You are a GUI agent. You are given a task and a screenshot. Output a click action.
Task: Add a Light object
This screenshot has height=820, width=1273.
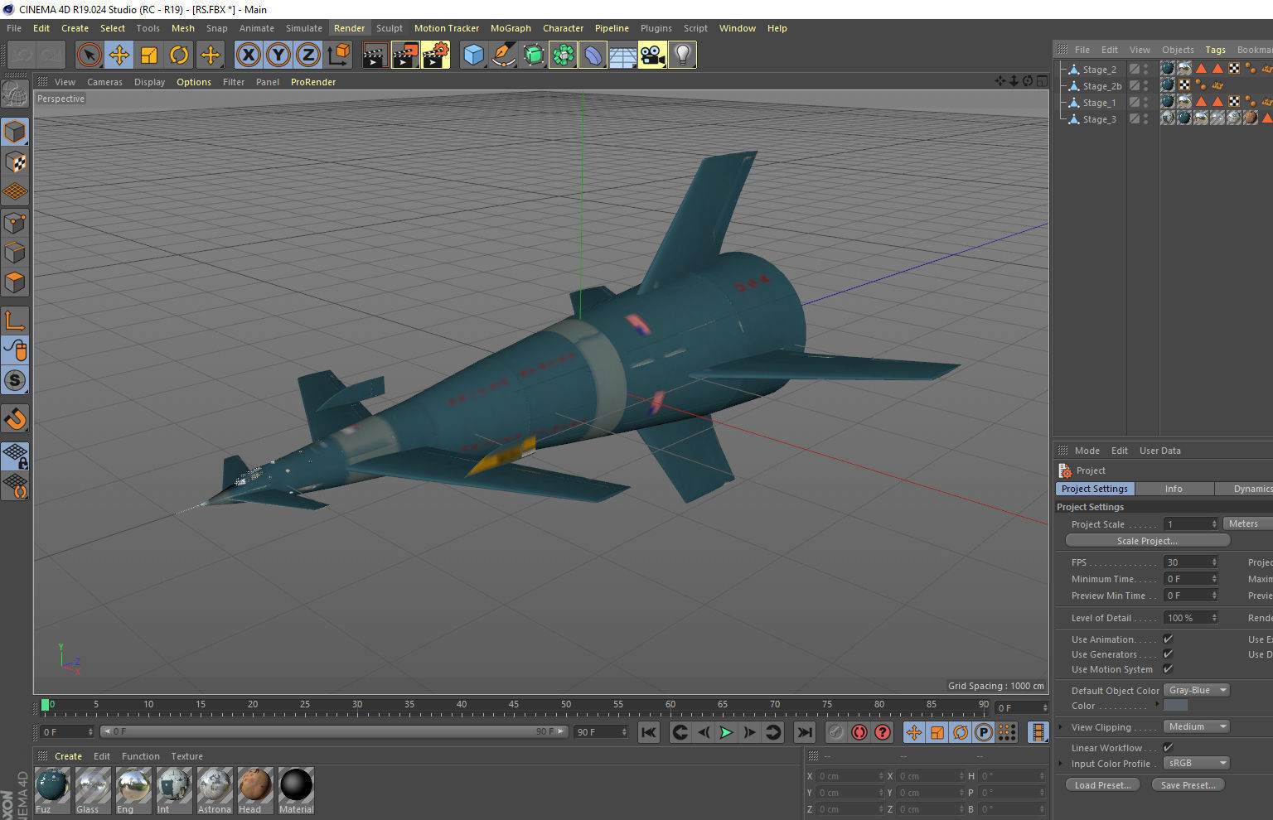pyautogui.click(x=682, y=55)
